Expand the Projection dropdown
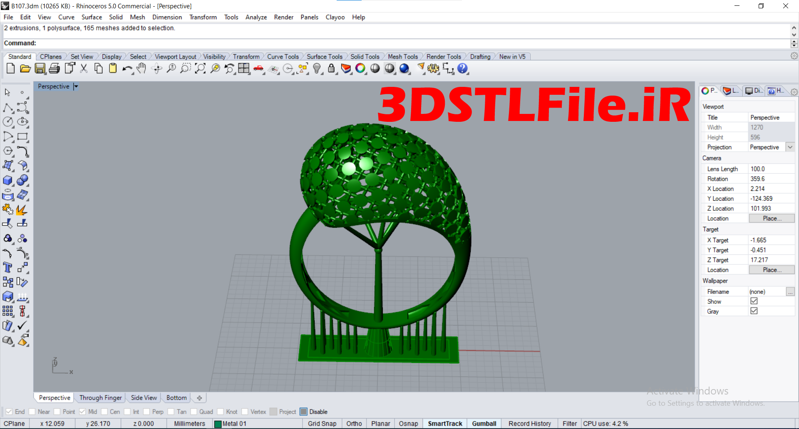799x429 pixels. 790,147
